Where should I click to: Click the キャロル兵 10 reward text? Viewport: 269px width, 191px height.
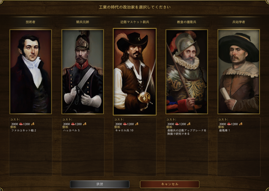tap(124, 130)
